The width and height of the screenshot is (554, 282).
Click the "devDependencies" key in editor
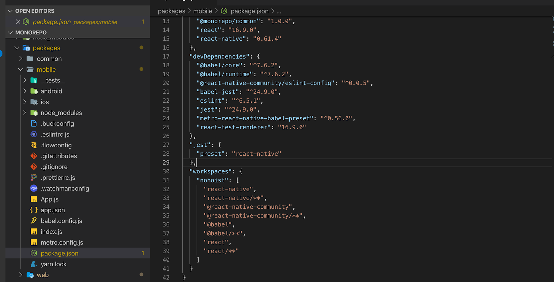[x=220, y=56]
